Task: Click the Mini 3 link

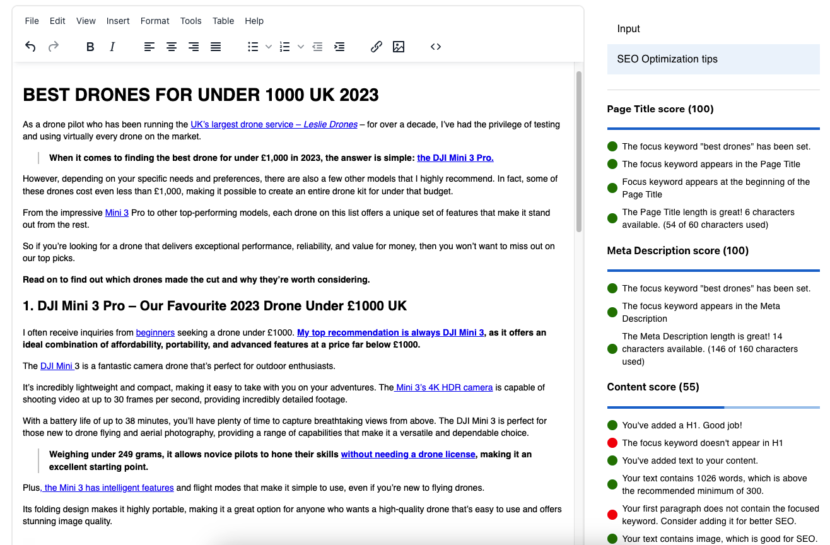Action: point(117,213)
